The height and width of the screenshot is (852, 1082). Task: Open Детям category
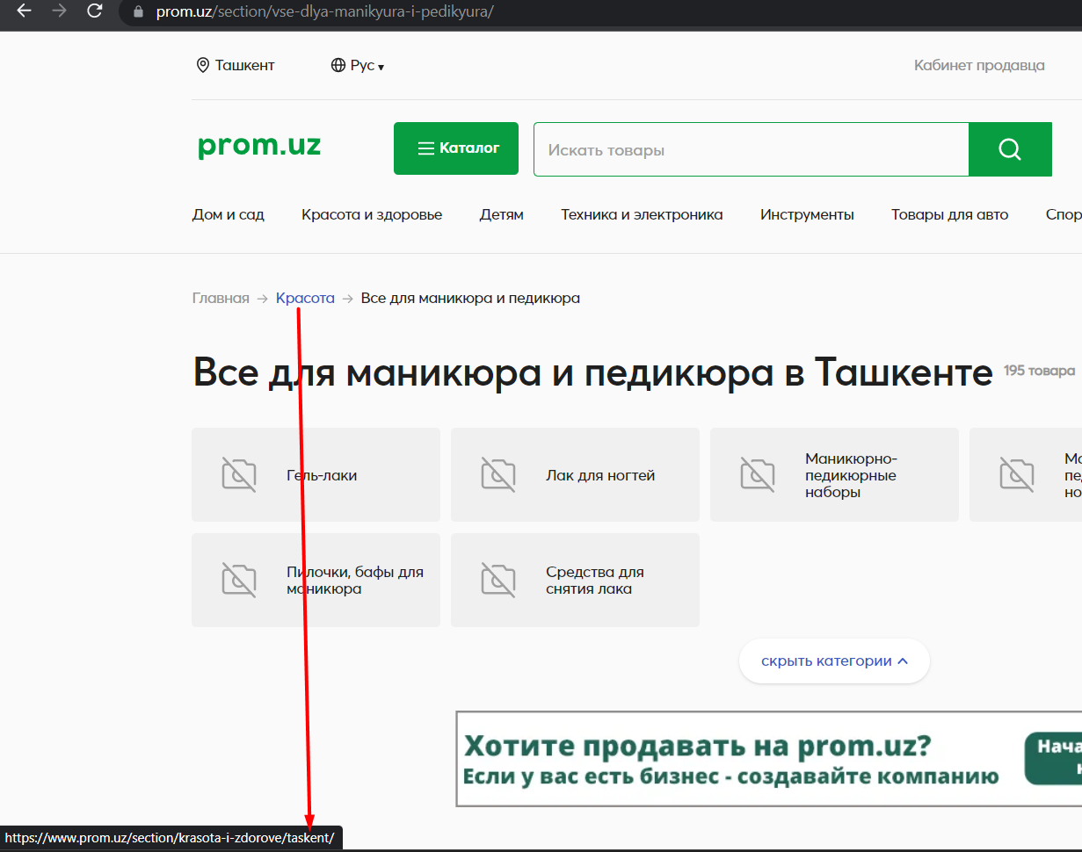coord(502,214)
